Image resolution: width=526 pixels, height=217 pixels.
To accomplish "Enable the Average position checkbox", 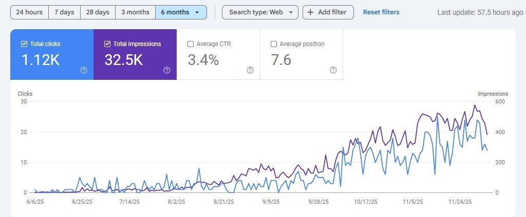I will 274,44.
